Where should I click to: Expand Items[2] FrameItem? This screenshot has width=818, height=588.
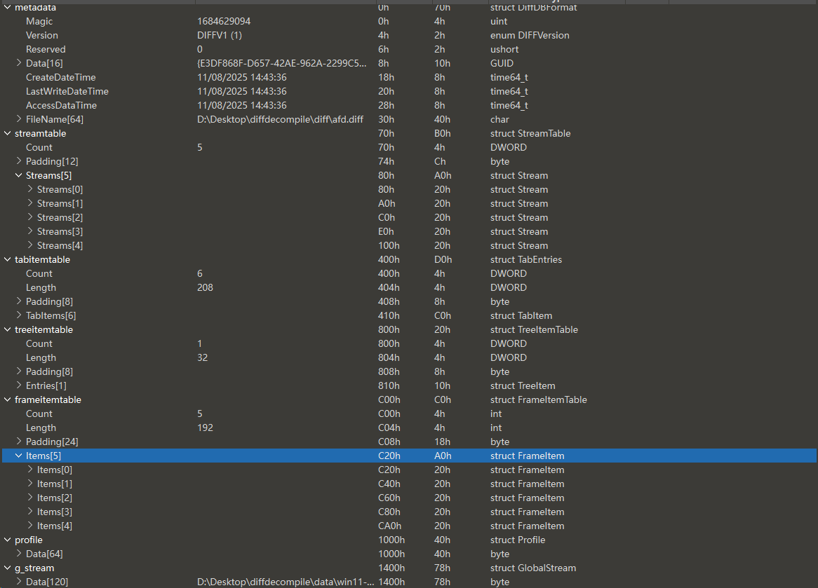(x=30, y=498)
